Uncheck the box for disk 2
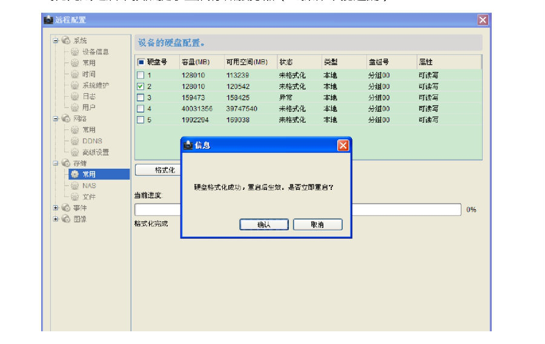This screenshot has width=545, height=344. 140,86
